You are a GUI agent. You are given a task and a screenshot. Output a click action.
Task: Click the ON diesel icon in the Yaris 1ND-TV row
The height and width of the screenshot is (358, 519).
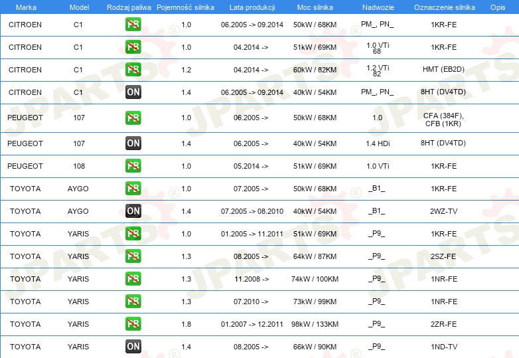tap(133, 347)
